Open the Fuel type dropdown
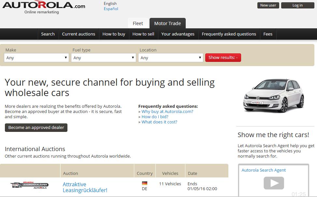317x197 pixels. (104, 58)
